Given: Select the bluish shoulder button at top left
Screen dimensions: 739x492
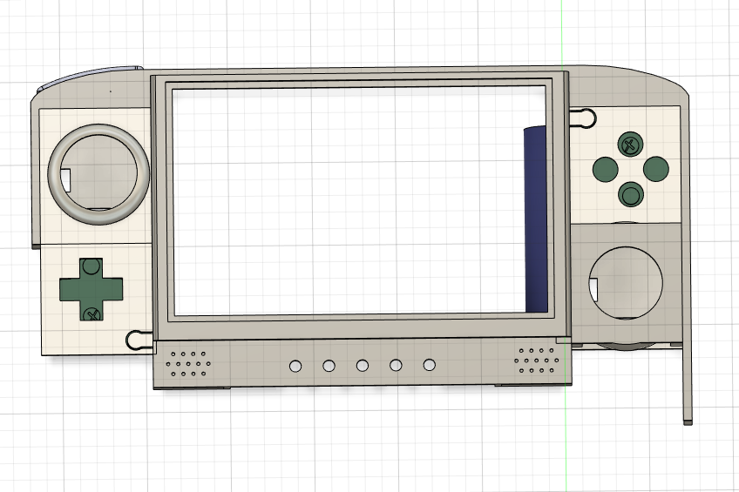Looking at the screenshot, I should [90, 77].
